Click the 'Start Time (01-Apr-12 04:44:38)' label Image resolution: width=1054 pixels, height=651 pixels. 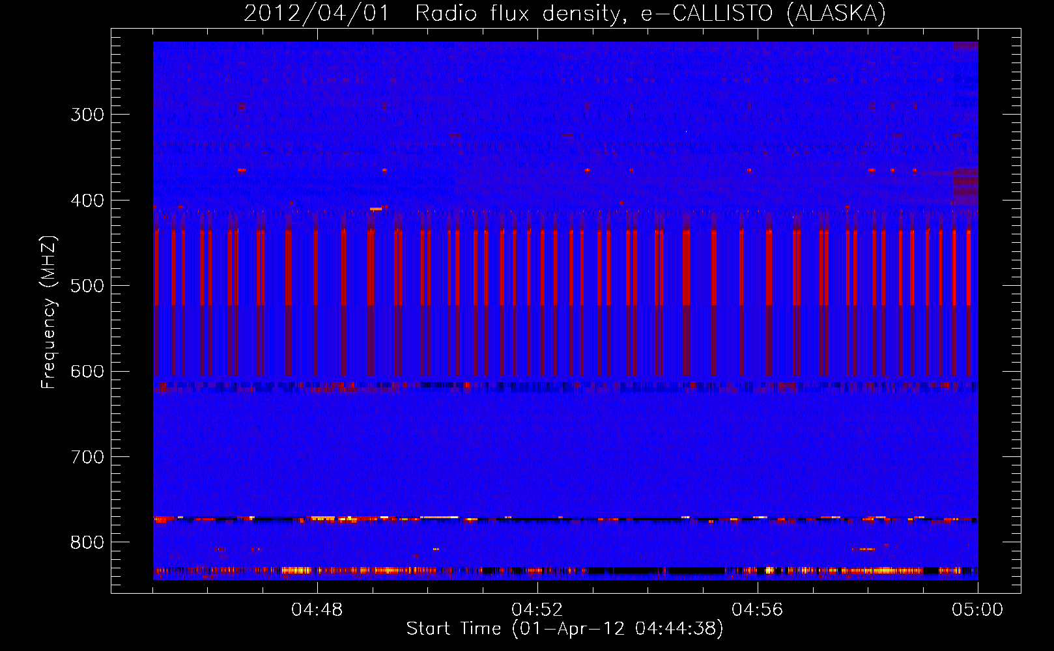(x=565, y=629)
